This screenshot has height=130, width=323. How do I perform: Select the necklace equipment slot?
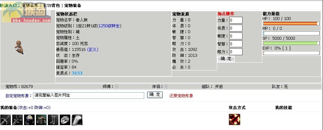point(17,120)
